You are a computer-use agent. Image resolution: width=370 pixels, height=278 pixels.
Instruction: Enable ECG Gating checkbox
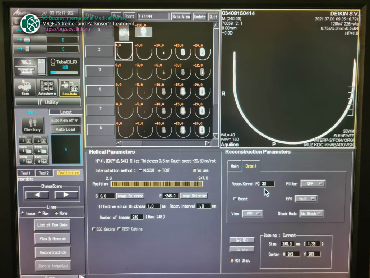(x=94, y=229)
